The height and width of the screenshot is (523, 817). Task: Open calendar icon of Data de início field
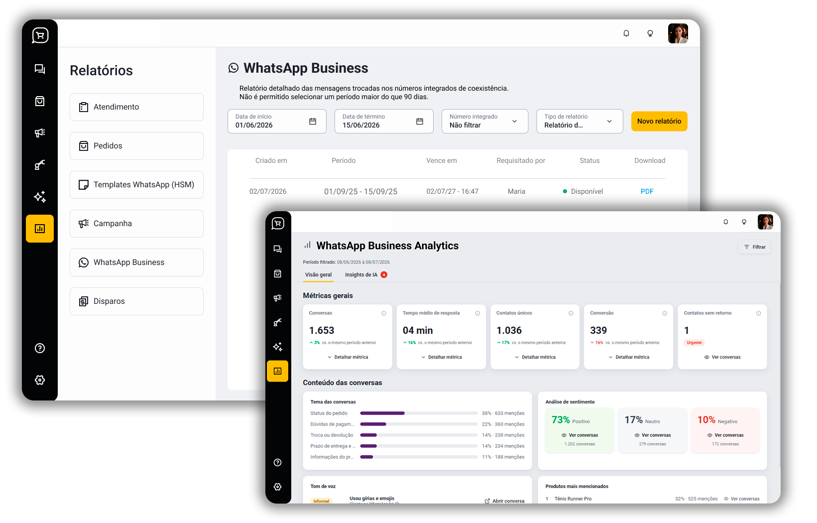(x=313, y=121)
